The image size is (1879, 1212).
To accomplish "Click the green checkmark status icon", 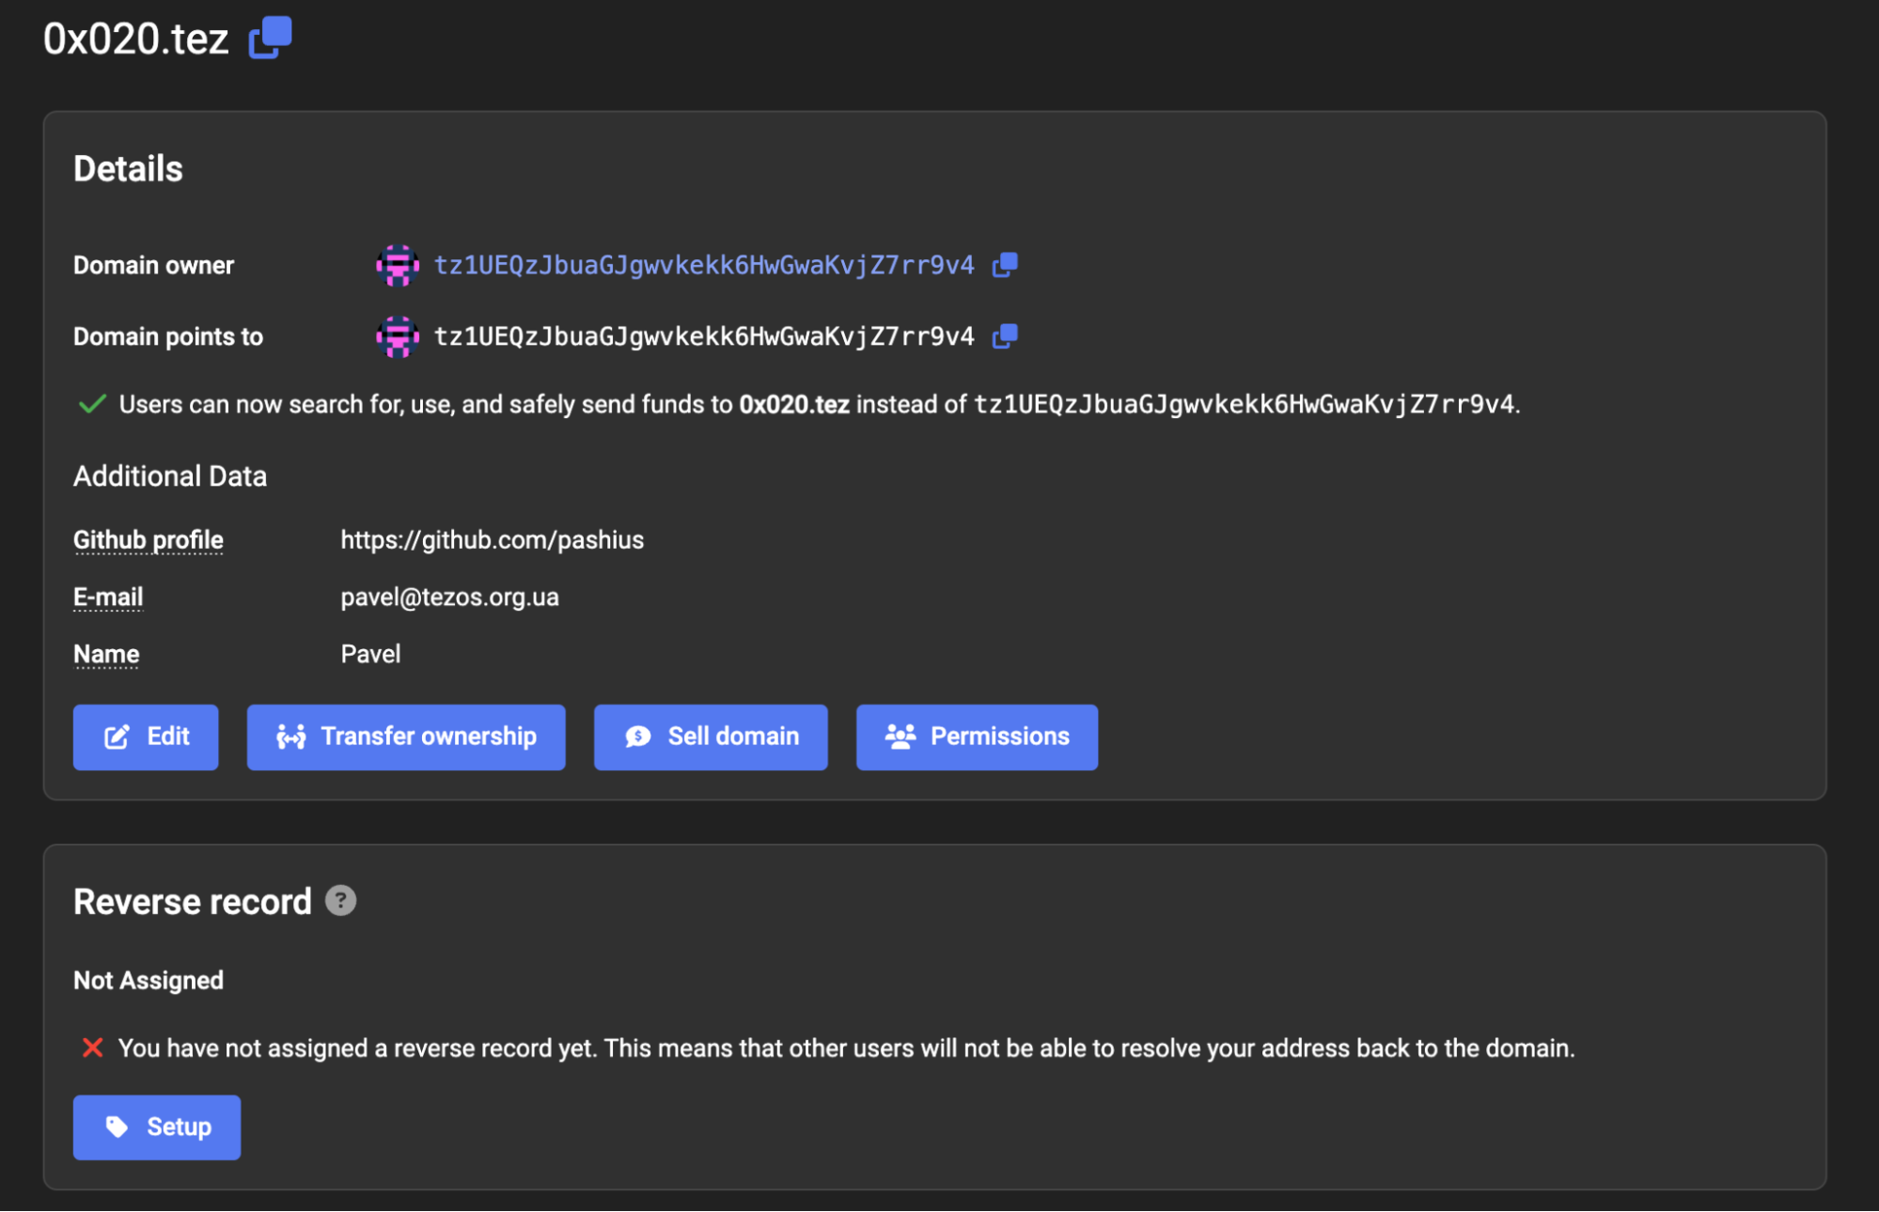I will point(92,404).
